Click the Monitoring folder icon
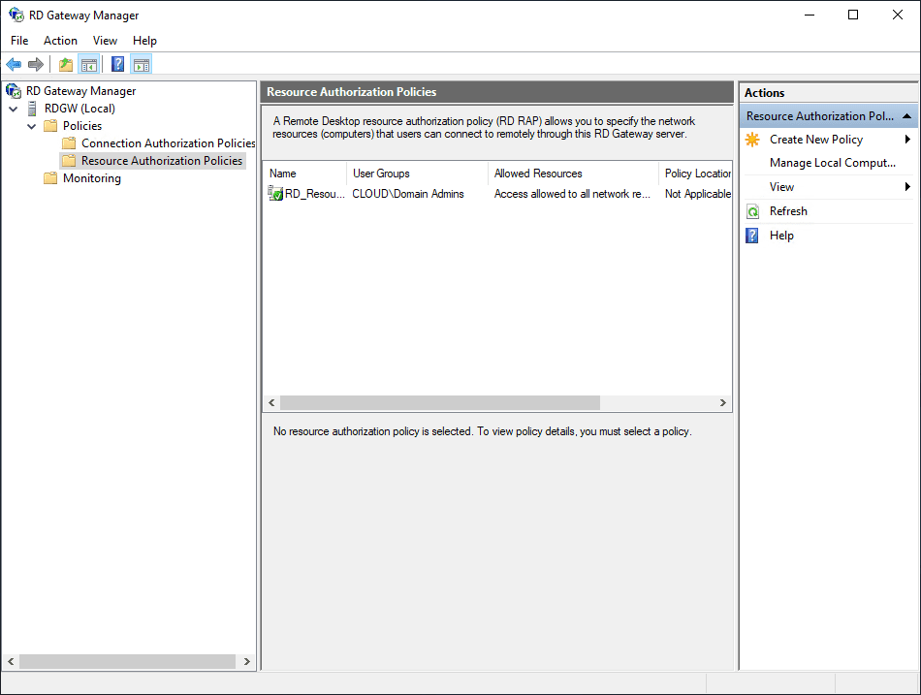 [50, 178]
